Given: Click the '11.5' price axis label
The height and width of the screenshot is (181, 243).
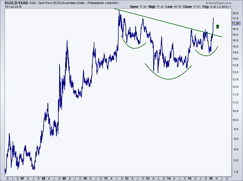Looking at the screenshot, I should [x=235, y=94].
